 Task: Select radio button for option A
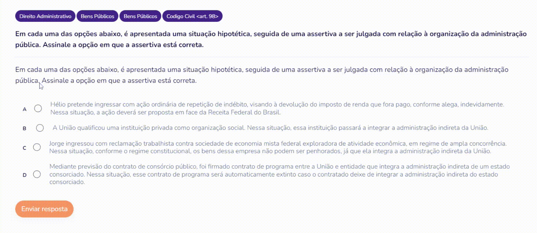click(38, 109)
